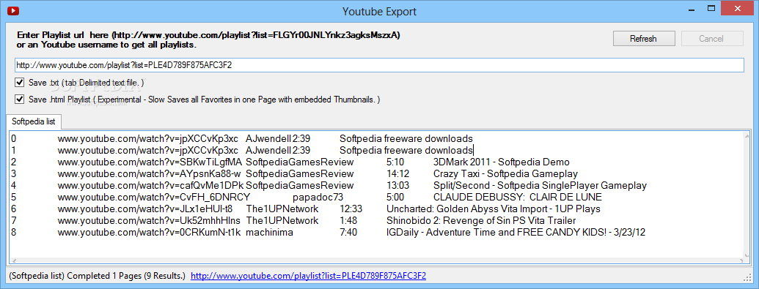Click 'CLAUDE DEBUSSY: CLAIR DE LUNE' title
Image resolution: width=759 pixels, height=289 pixels.
point(518,197)
